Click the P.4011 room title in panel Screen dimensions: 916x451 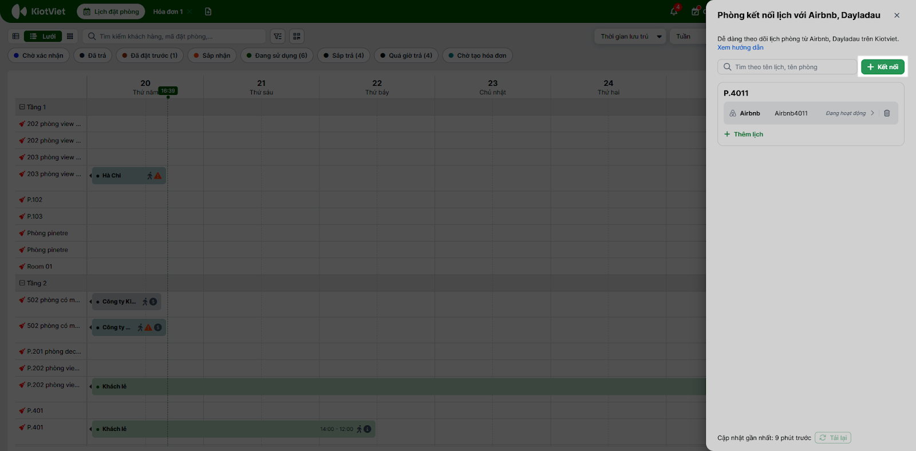736,93
